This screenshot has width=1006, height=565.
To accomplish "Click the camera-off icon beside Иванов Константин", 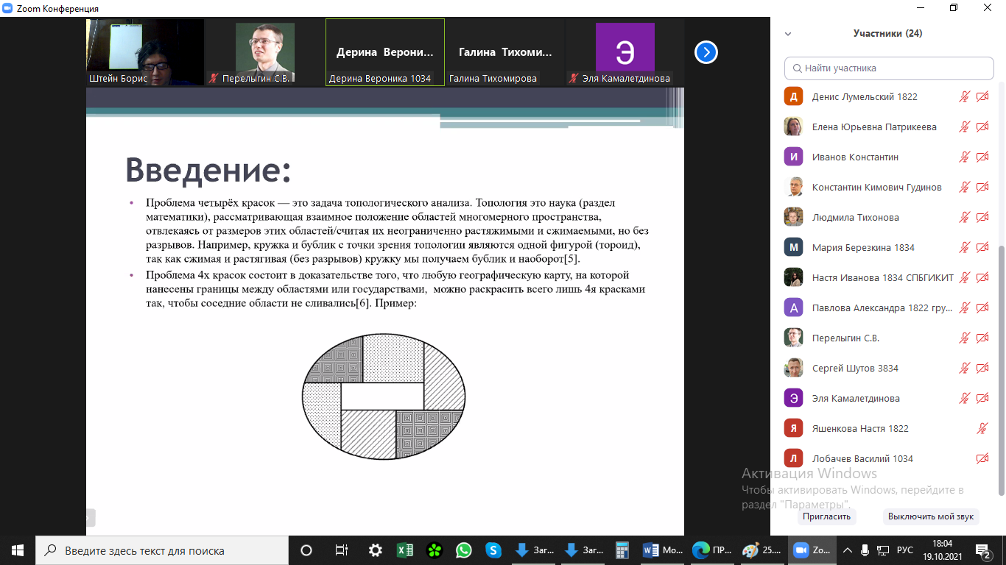I will tap(982, 157).
